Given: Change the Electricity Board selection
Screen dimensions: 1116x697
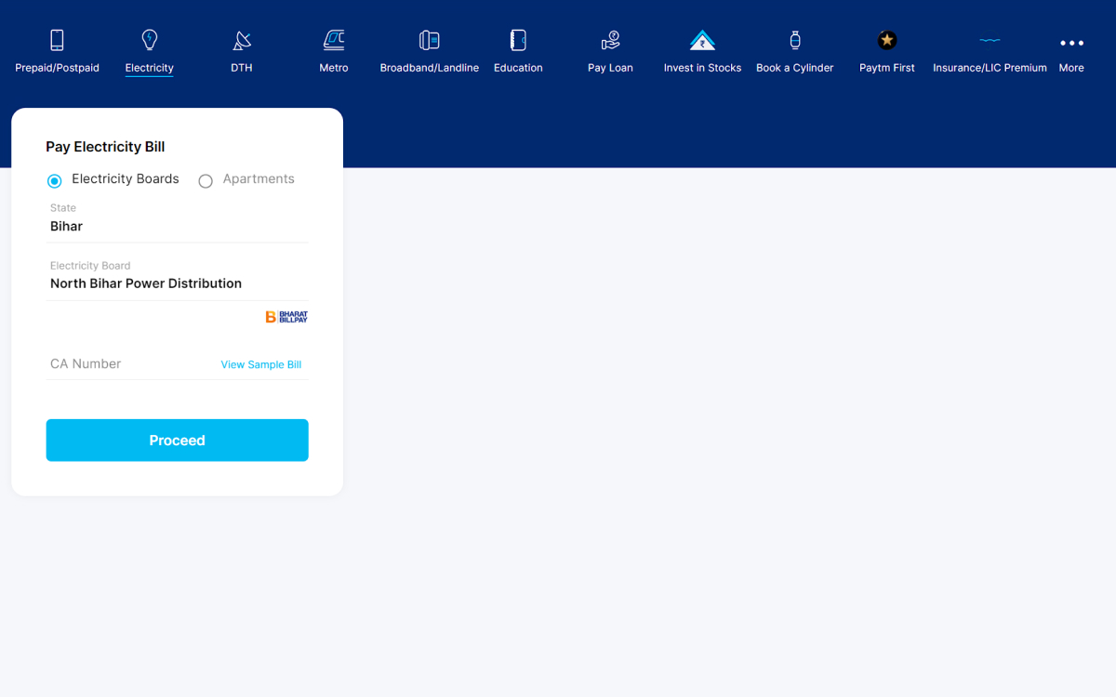Looking at the screenshot, I should [177, 283].
